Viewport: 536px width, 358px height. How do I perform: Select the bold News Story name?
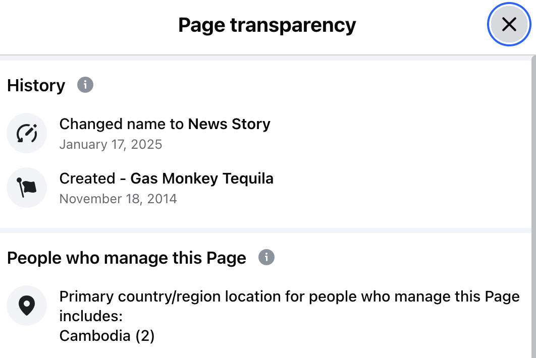pos(229,124)
